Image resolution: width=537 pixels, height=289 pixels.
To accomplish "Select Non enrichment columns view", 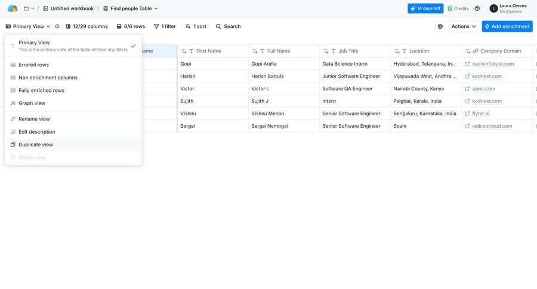I will pos(73,78).
